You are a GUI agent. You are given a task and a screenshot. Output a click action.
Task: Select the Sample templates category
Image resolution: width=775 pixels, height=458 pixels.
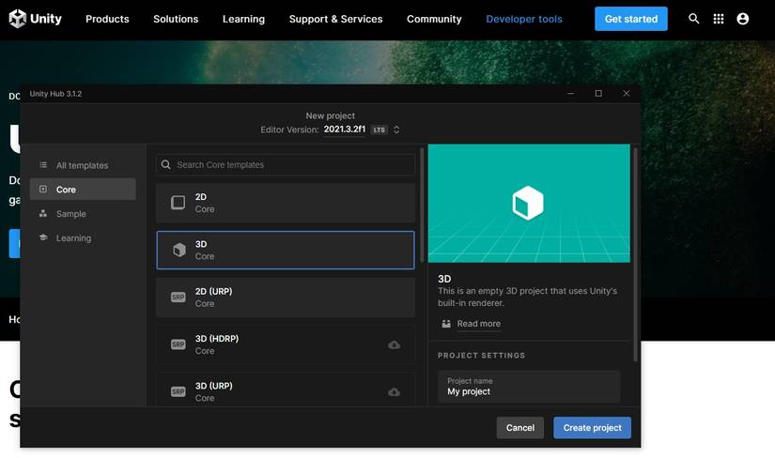(x=83, y=213)
